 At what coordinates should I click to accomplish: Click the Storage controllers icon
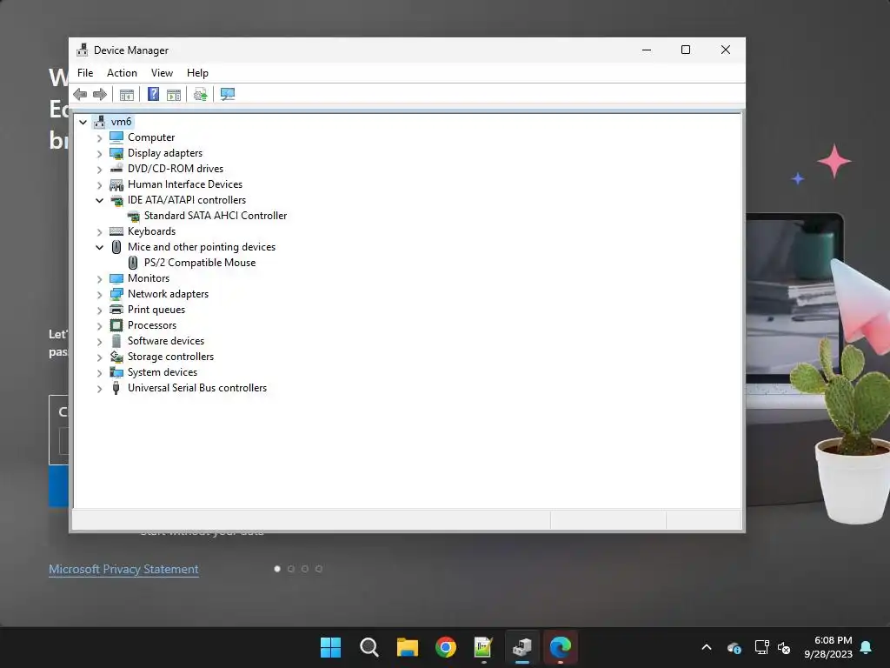point(116,357)
